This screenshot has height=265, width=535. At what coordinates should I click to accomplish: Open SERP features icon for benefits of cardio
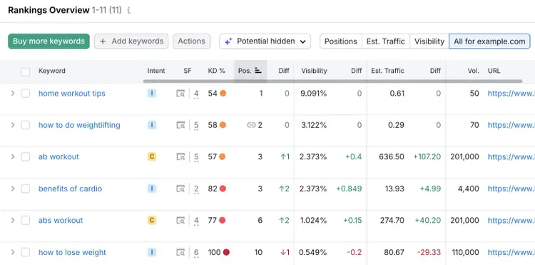pos(180,189)
